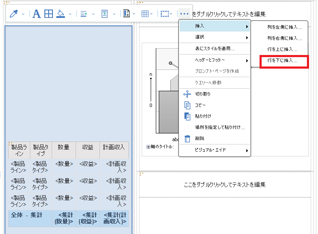Open the ビジュアル・エイド submenu

[x=215, y=150]
